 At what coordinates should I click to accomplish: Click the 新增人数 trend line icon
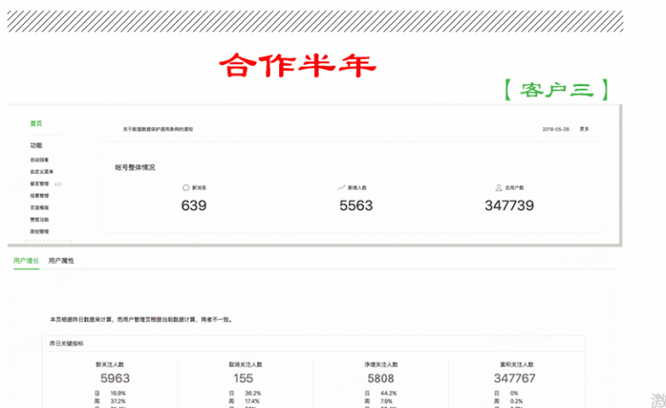pos(341,187)
